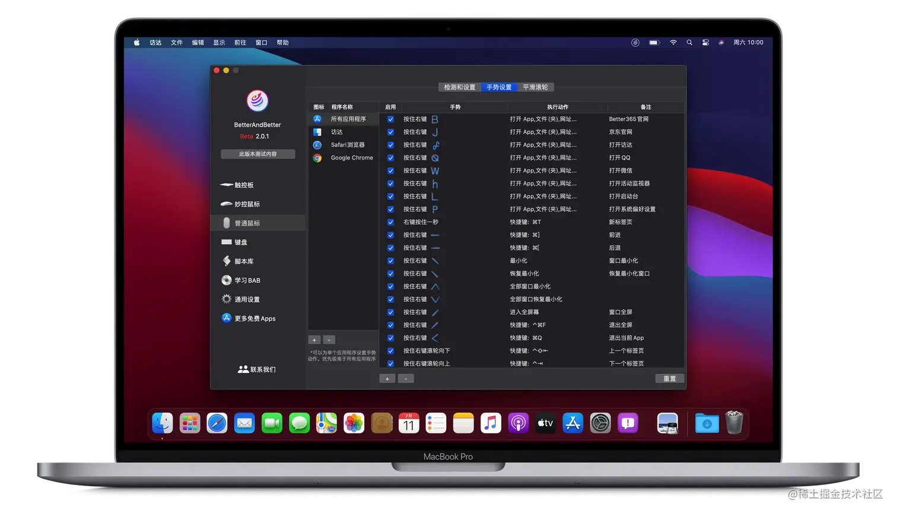The width and height of the screenshot is (897, 514).
Task: Select the 右键按住一秒 gesture cell
Action: pyautogui.click(x=421, y=222)
